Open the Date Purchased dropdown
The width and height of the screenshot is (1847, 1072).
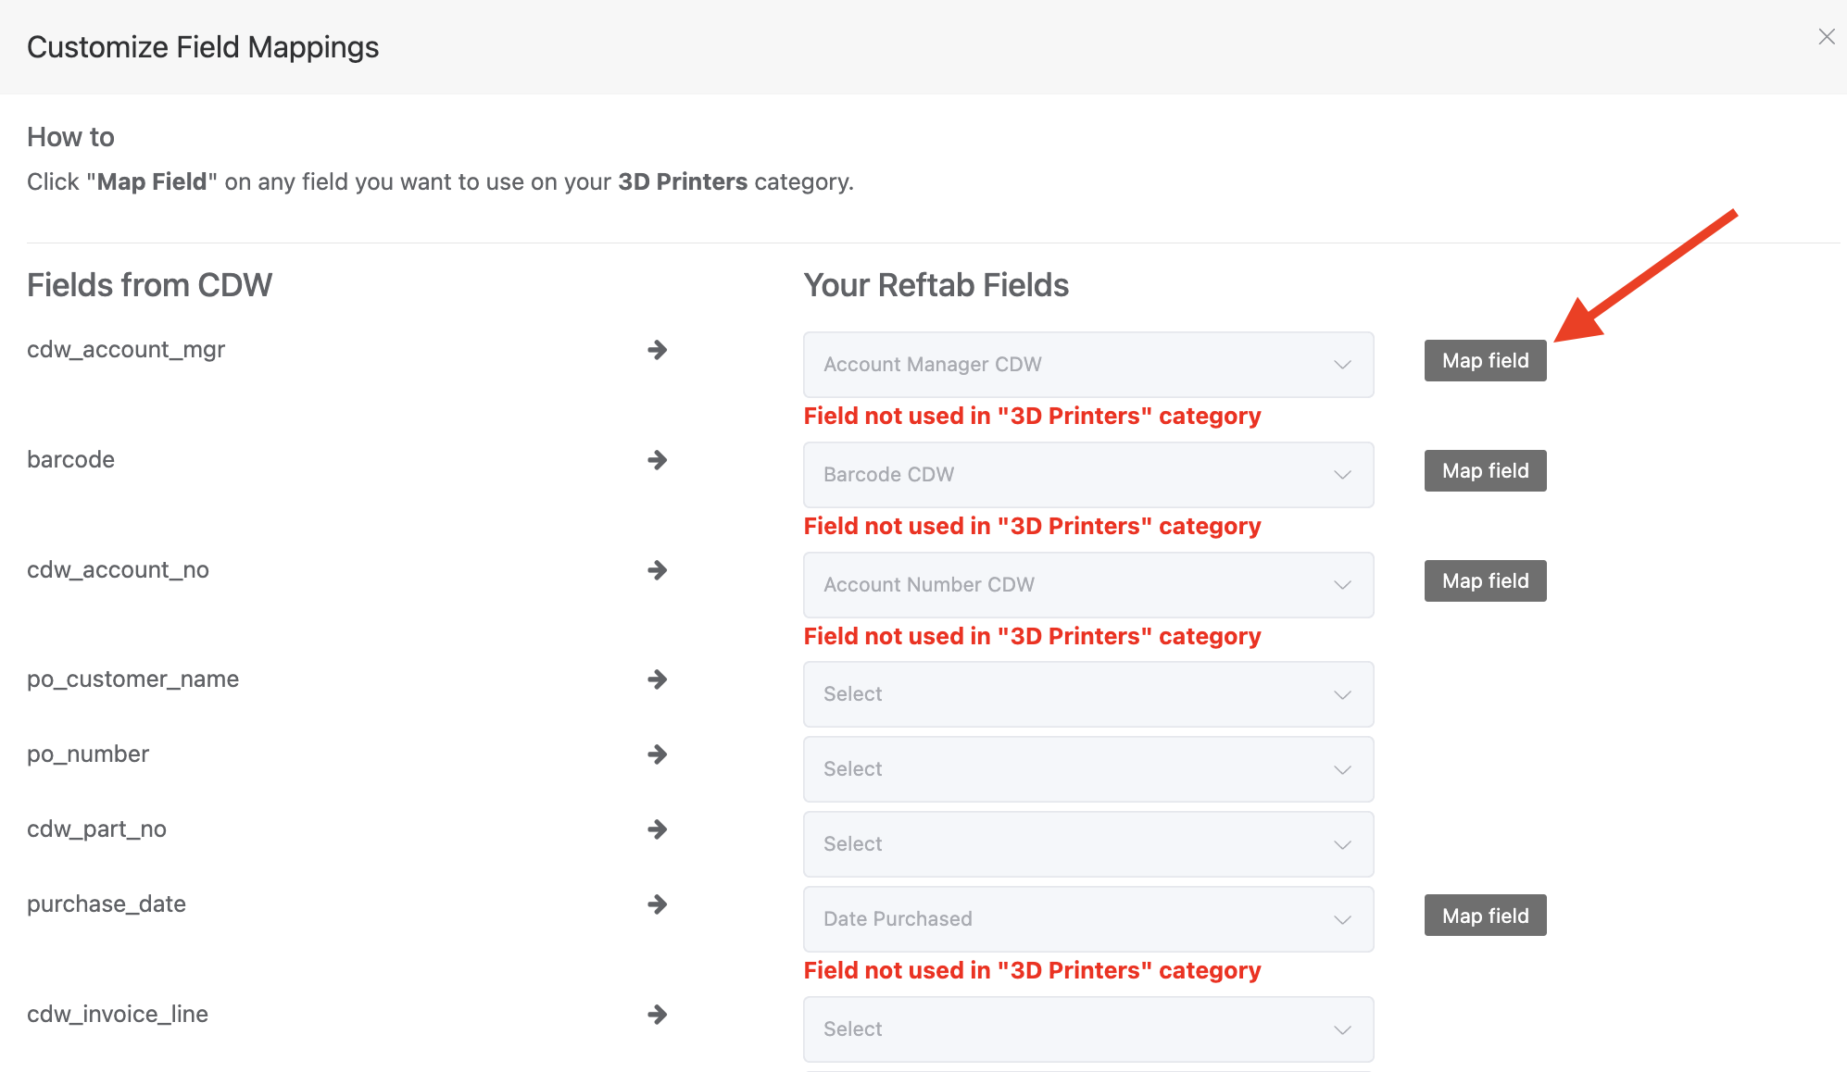pyautogui.click(x=1088, y=918)
